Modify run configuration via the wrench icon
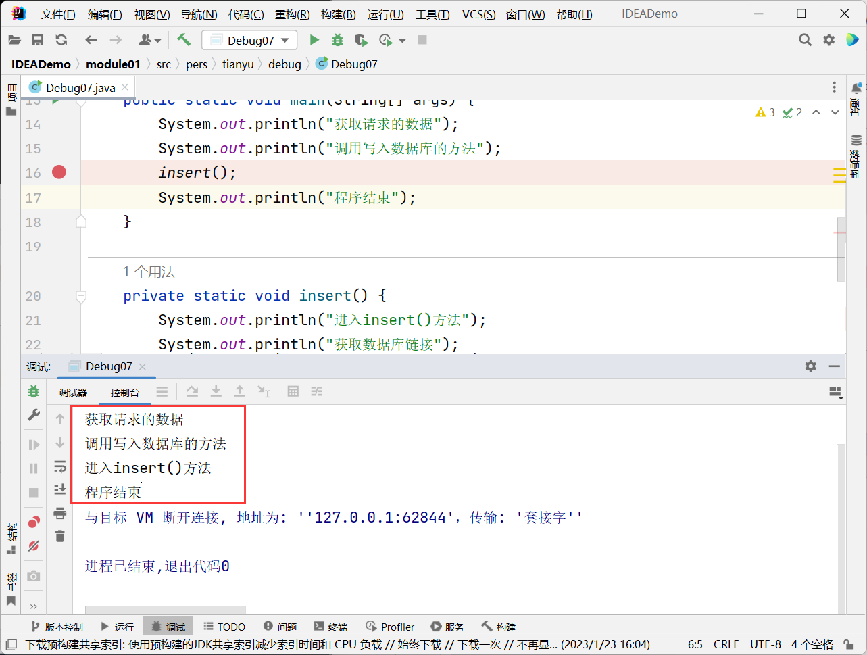Image resolution: width=867 pixels, height=655 pixels. tap(33, 415)
